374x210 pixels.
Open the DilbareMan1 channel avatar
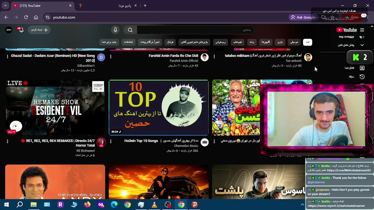(x=101, y=57)
